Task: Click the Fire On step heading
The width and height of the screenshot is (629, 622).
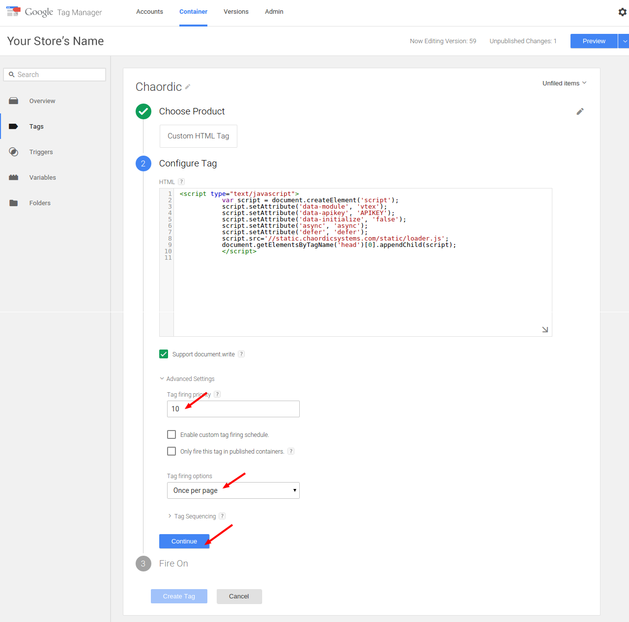Action: click(x=173, y=564)
